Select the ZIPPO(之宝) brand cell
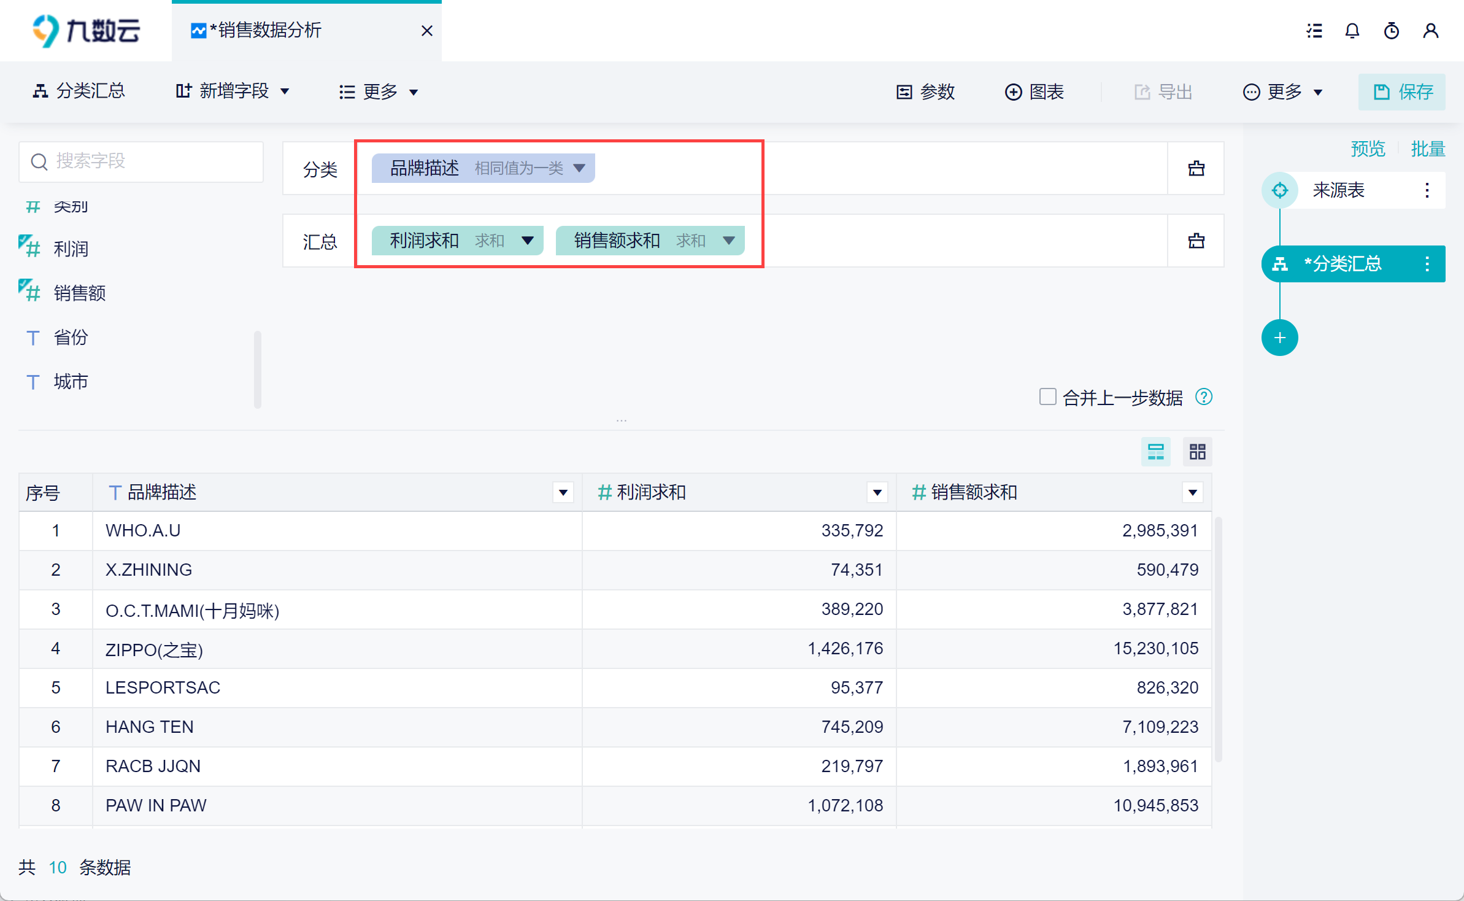The height and width of the screenshot is (901, 1464). pos(337,649)
